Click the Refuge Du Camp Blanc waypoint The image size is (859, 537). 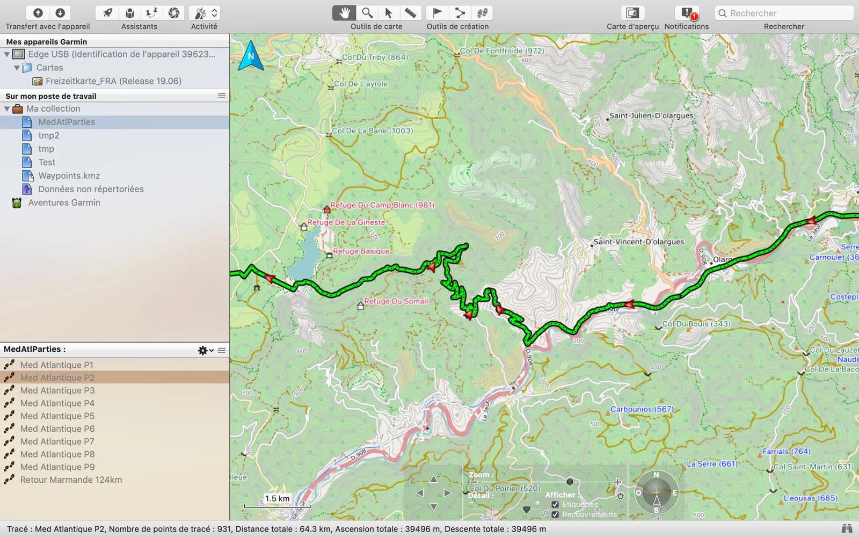(x=326, y=209)
